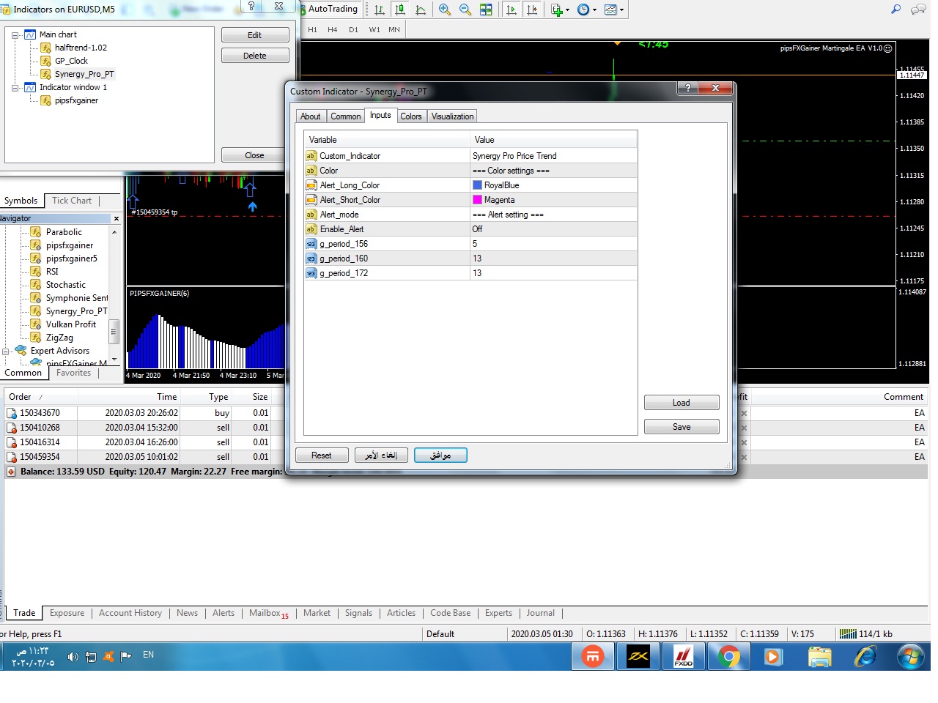Select the line chart toolbar icon

pos(421,10)
